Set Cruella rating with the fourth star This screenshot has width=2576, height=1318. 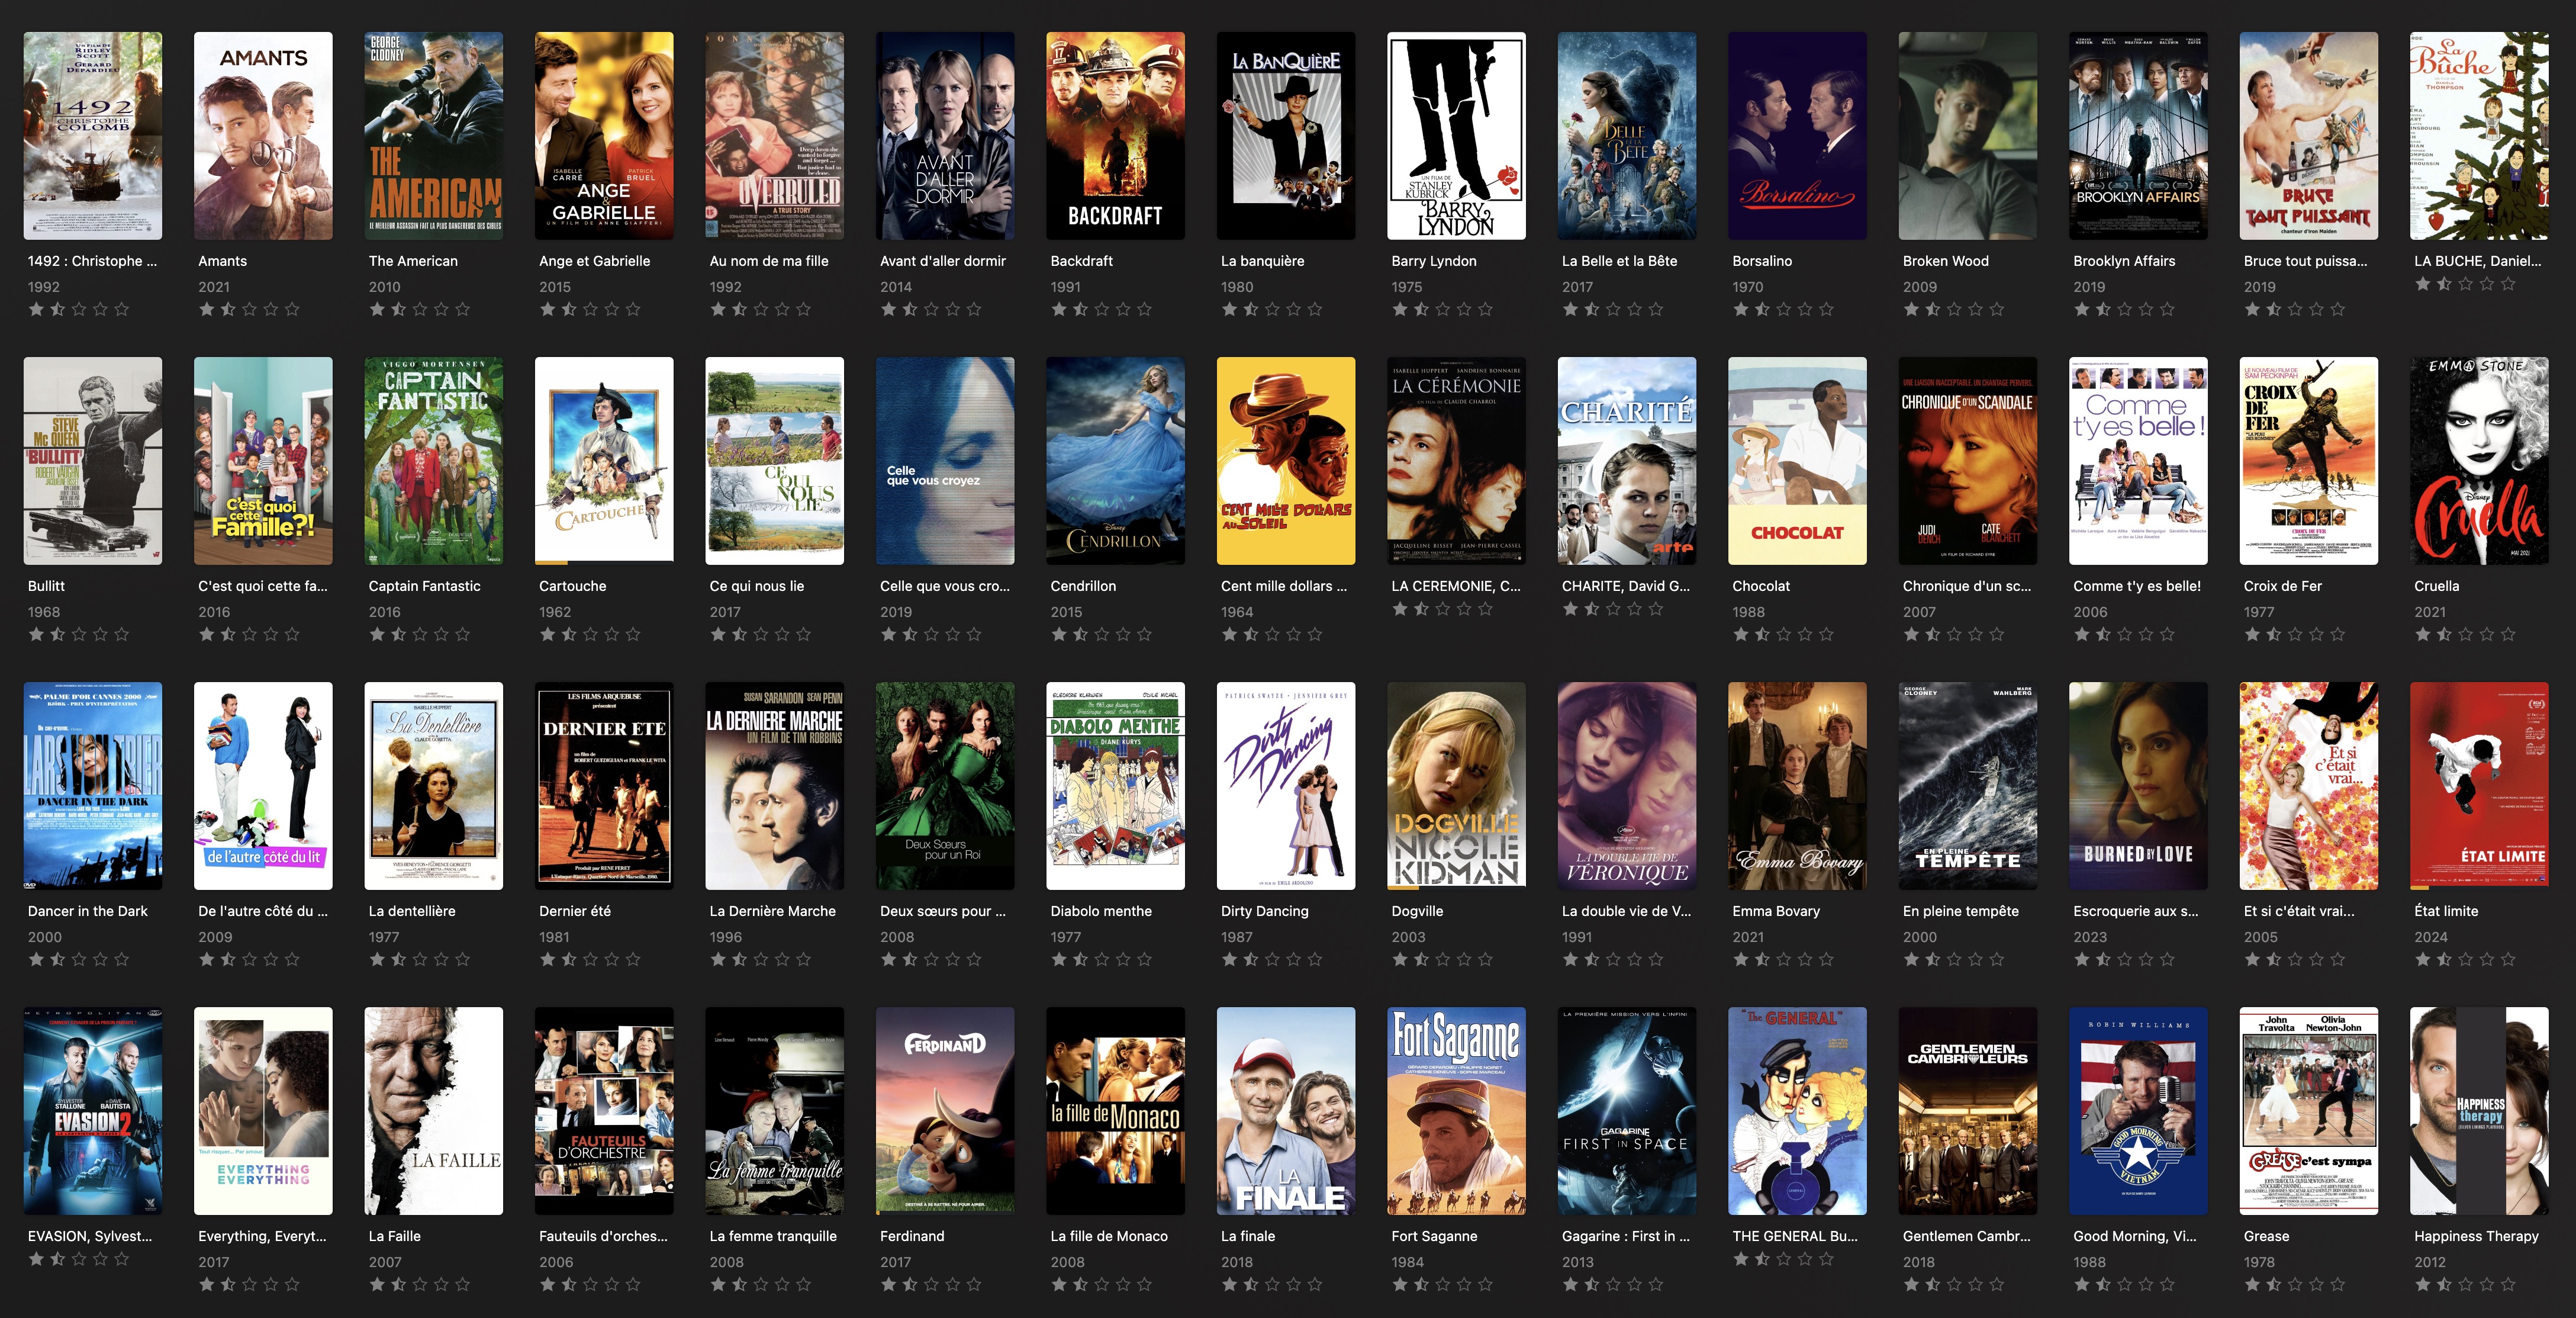2487,634
